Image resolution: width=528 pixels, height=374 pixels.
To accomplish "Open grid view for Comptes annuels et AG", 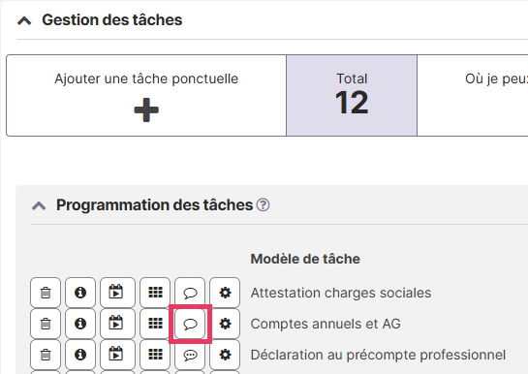I will click(x=155, y=324).
